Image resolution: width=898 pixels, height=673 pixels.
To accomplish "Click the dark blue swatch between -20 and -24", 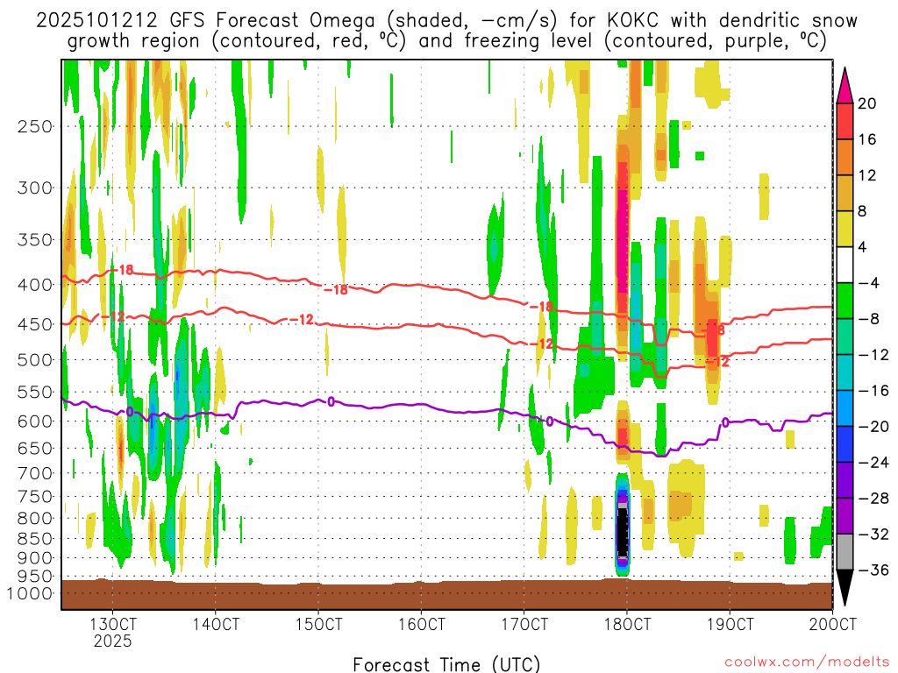I will (x=845, y=444).
